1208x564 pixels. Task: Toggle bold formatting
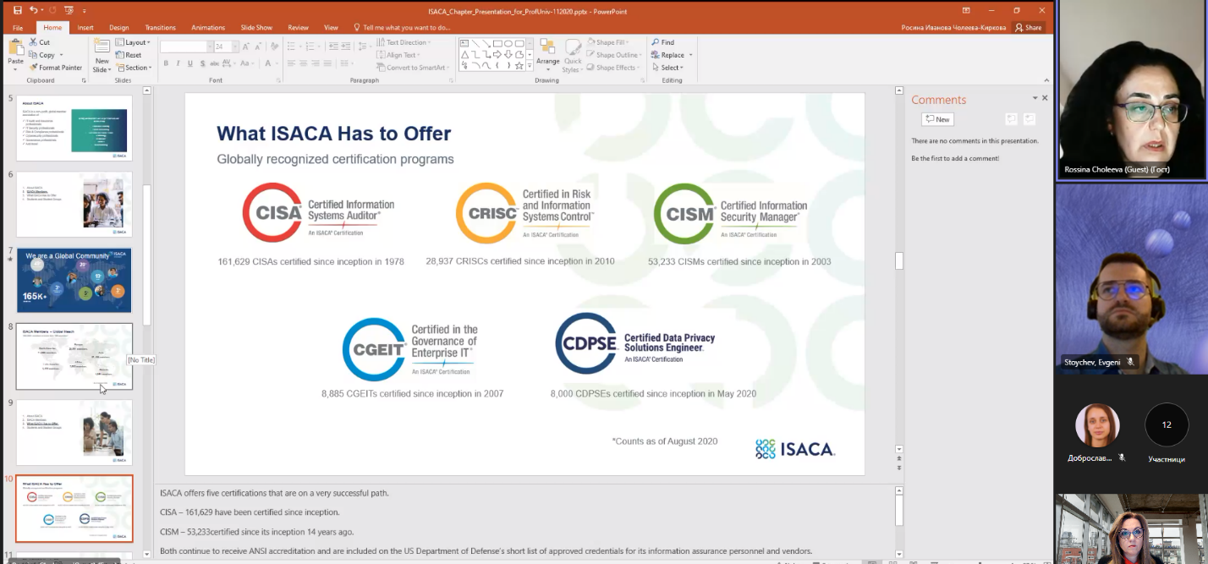click(166, 63)
